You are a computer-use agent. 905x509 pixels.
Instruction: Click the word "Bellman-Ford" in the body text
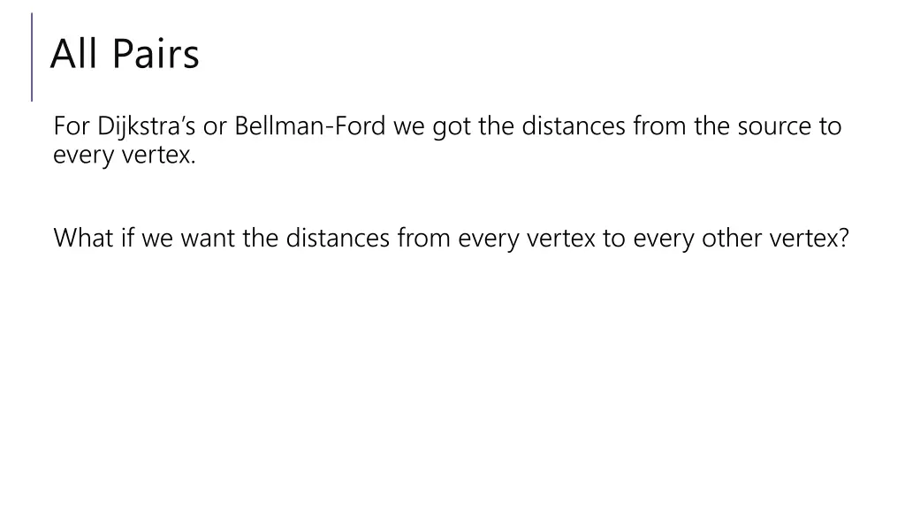[x=310, y=127]
